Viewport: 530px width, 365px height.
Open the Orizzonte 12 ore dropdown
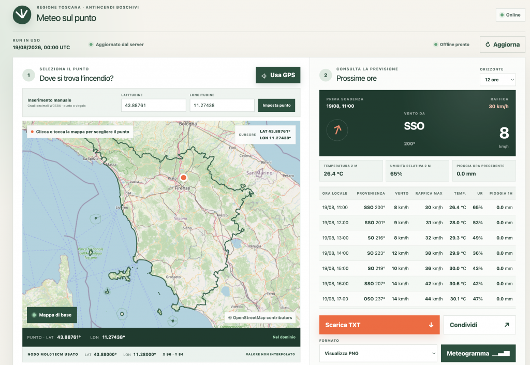[497, 80]
